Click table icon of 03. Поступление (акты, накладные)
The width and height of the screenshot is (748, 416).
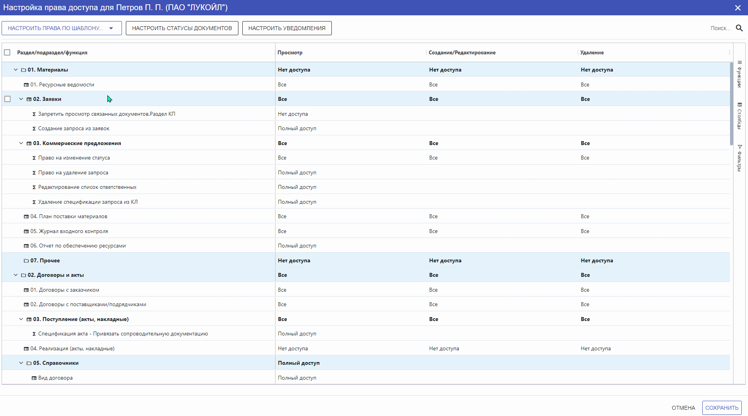click(29, 319)
